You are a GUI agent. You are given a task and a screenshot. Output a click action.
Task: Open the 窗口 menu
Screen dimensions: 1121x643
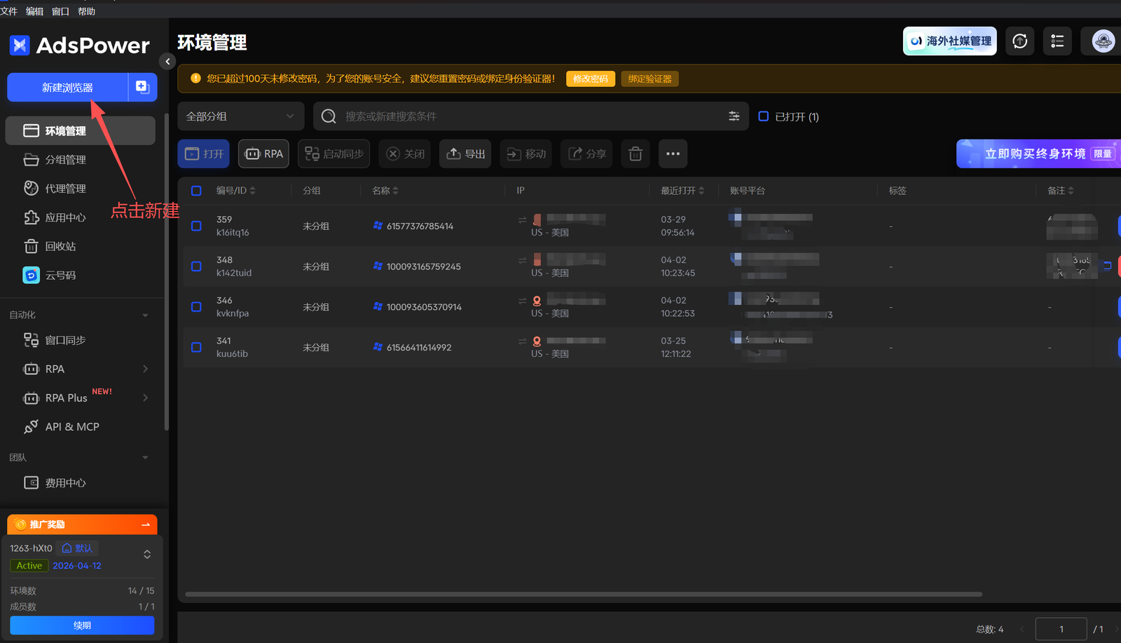pos(60,11)
